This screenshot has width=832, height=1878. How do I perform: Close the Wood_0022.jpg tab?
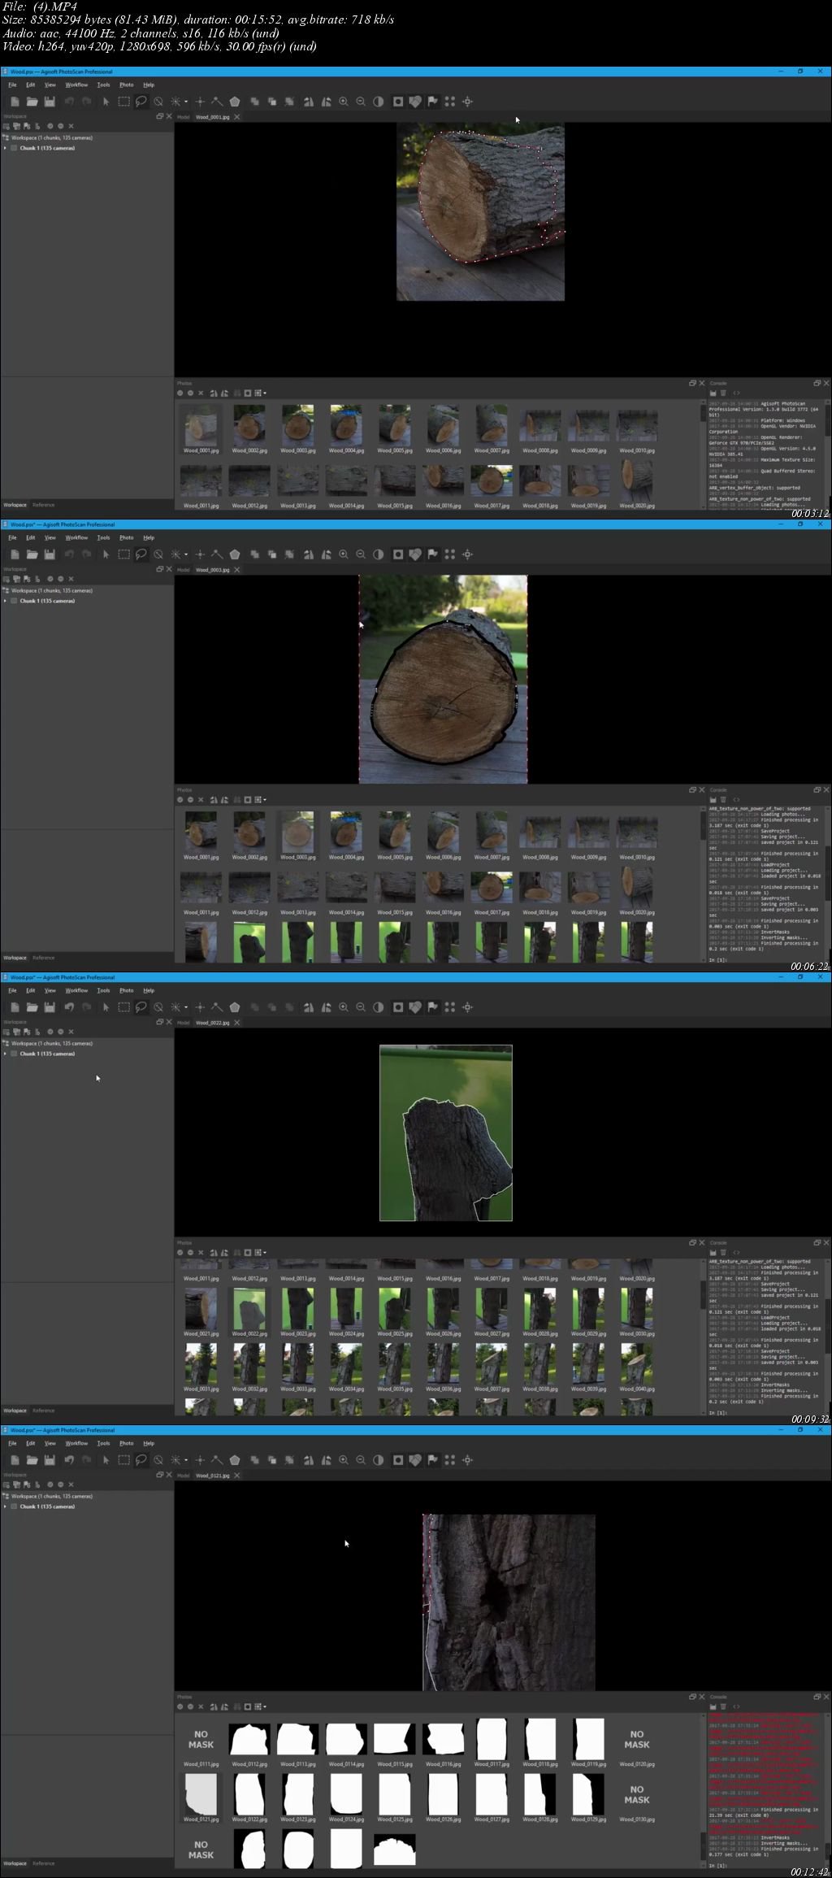point(237,1023)
